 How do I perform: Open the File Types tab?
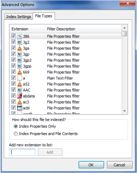tap(44, 16)
